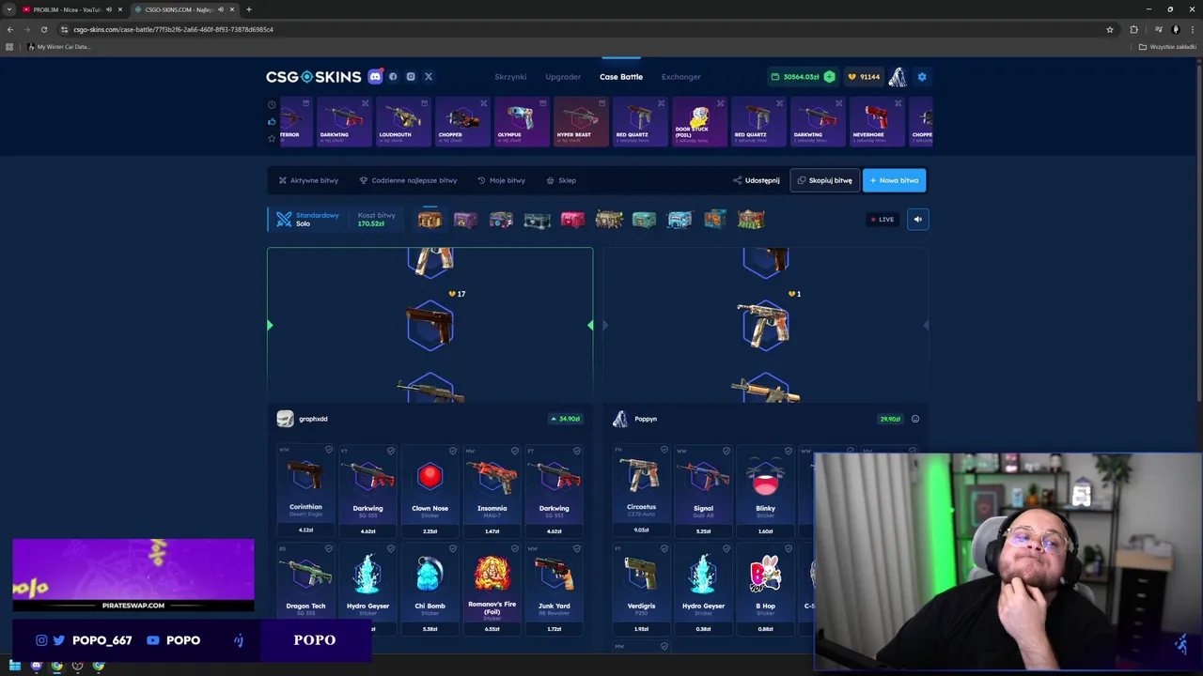Screen dimensions: 1203x676
Task: Open the X (Twitter) social icon
Action: click(x=429, y=77)
